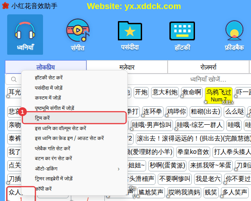
Task: Play the 哇哦-综艺一群人 sound button
Action: click(199, 125)
